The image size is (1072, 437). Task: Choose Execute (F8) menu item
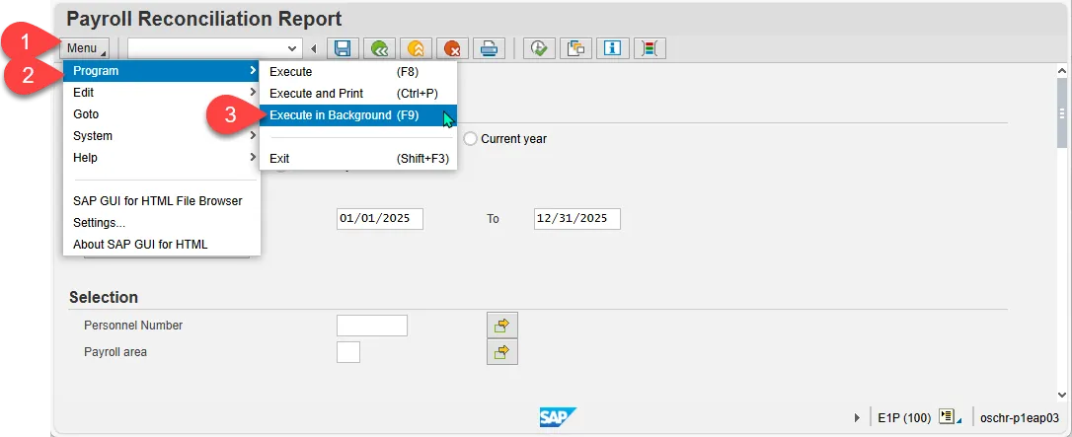[358, 72]
